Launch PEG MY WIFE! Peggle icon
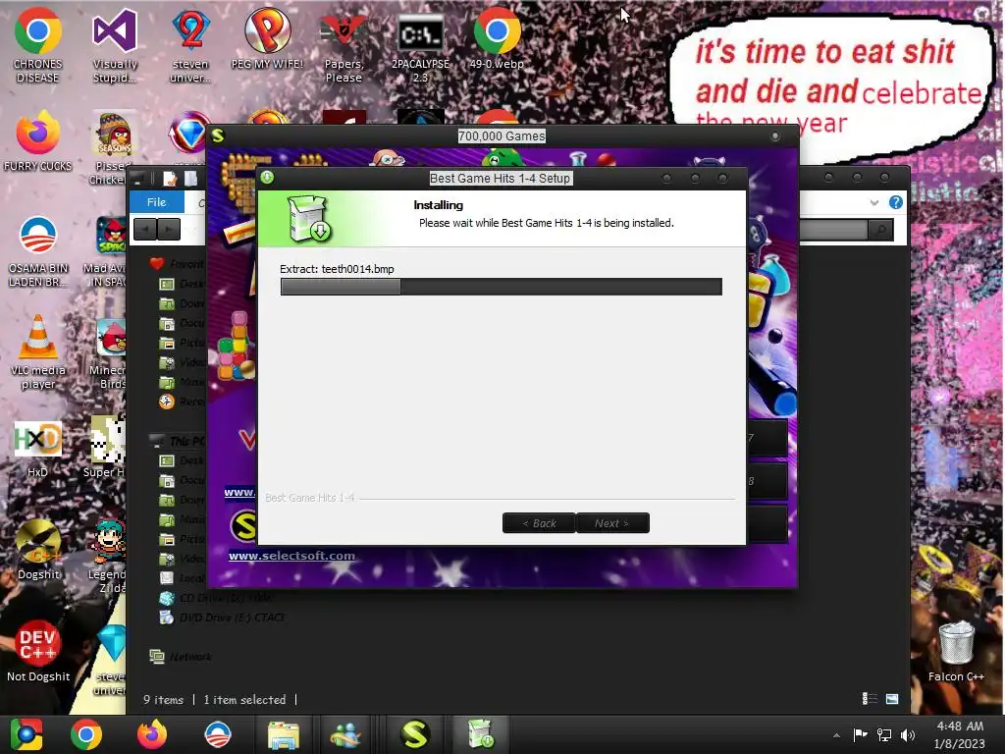Image resolution: width=1005 pixels, height=754 pixels. pyautogui.click(x=267, y=38)
